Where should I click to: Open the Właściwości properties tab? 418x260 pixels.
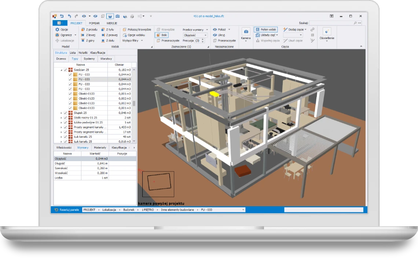64,148
